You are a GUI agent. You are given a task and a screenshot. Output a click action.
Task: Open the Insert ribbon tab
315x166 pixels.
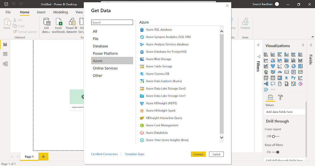click(x=41, y=12)
